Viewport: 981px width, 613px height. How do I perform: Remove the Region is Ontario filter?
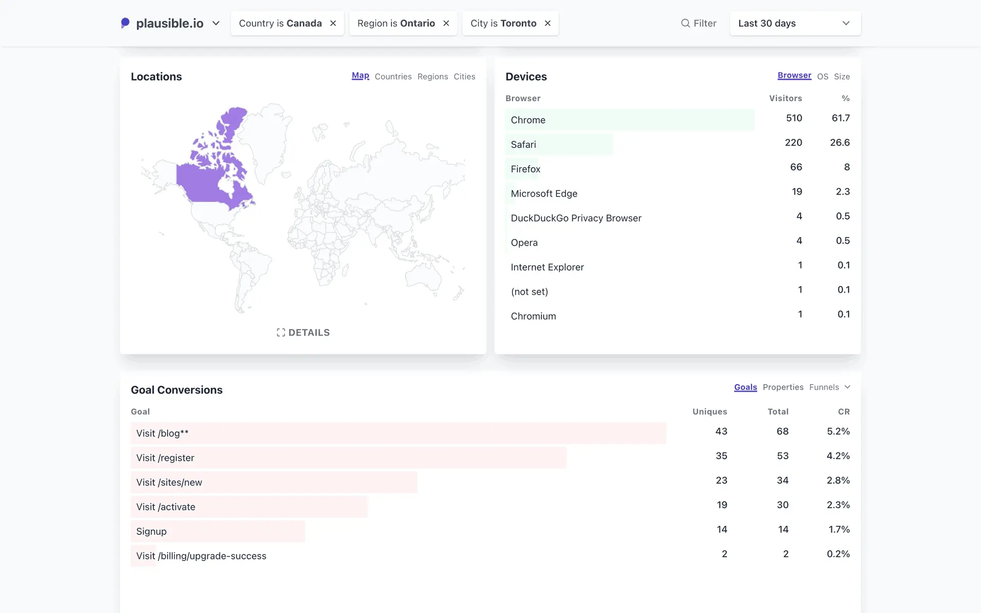pyautogui.click(x=446, y=23)
